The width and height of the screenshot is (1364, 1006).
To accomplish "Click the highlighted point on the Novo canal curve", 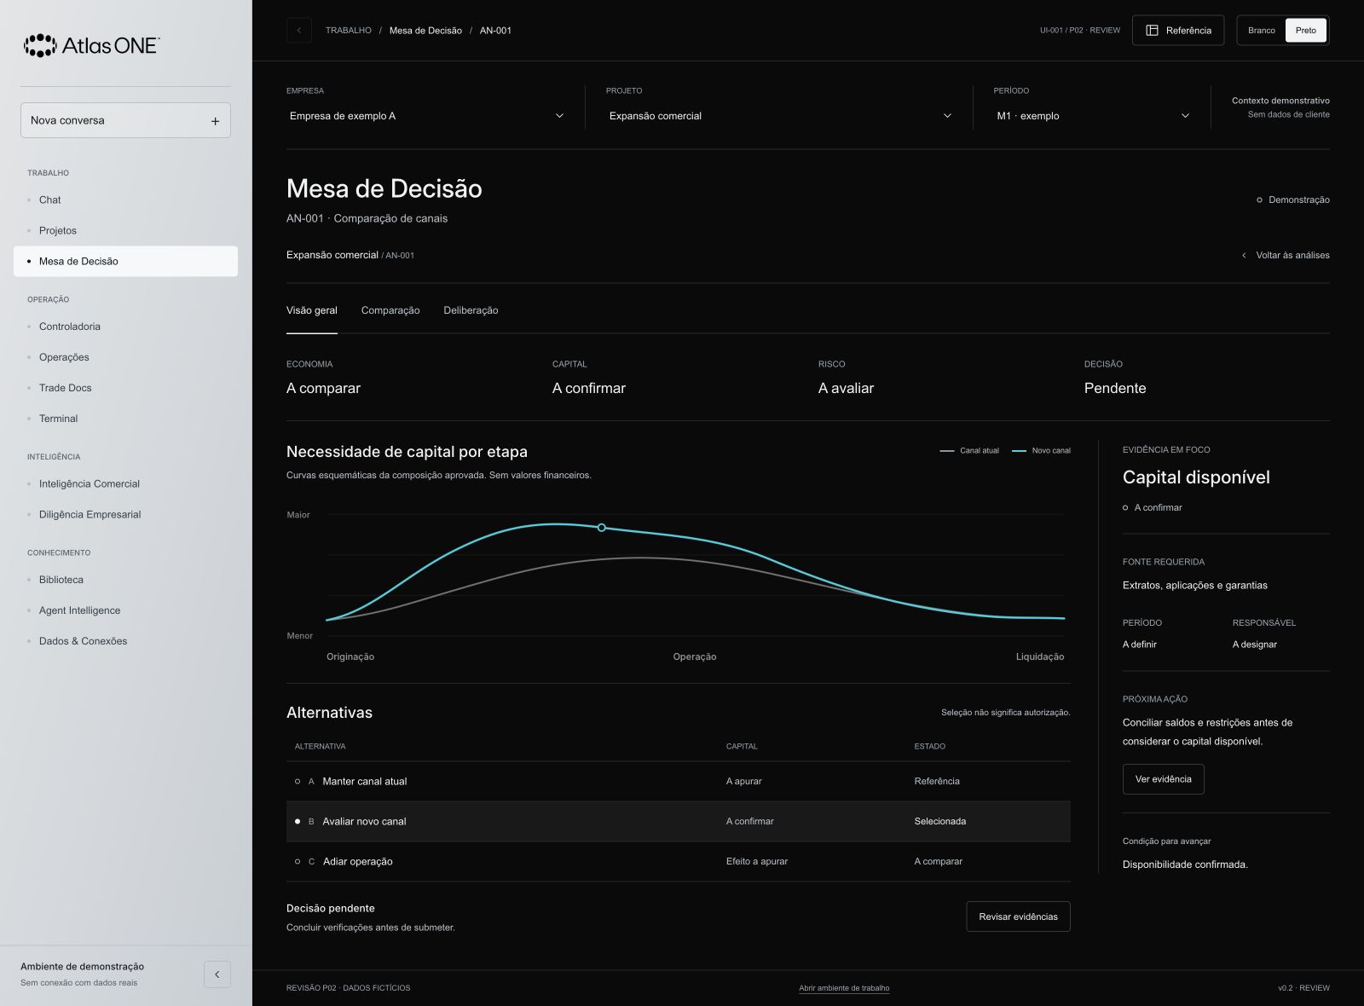I will point(601,528).
